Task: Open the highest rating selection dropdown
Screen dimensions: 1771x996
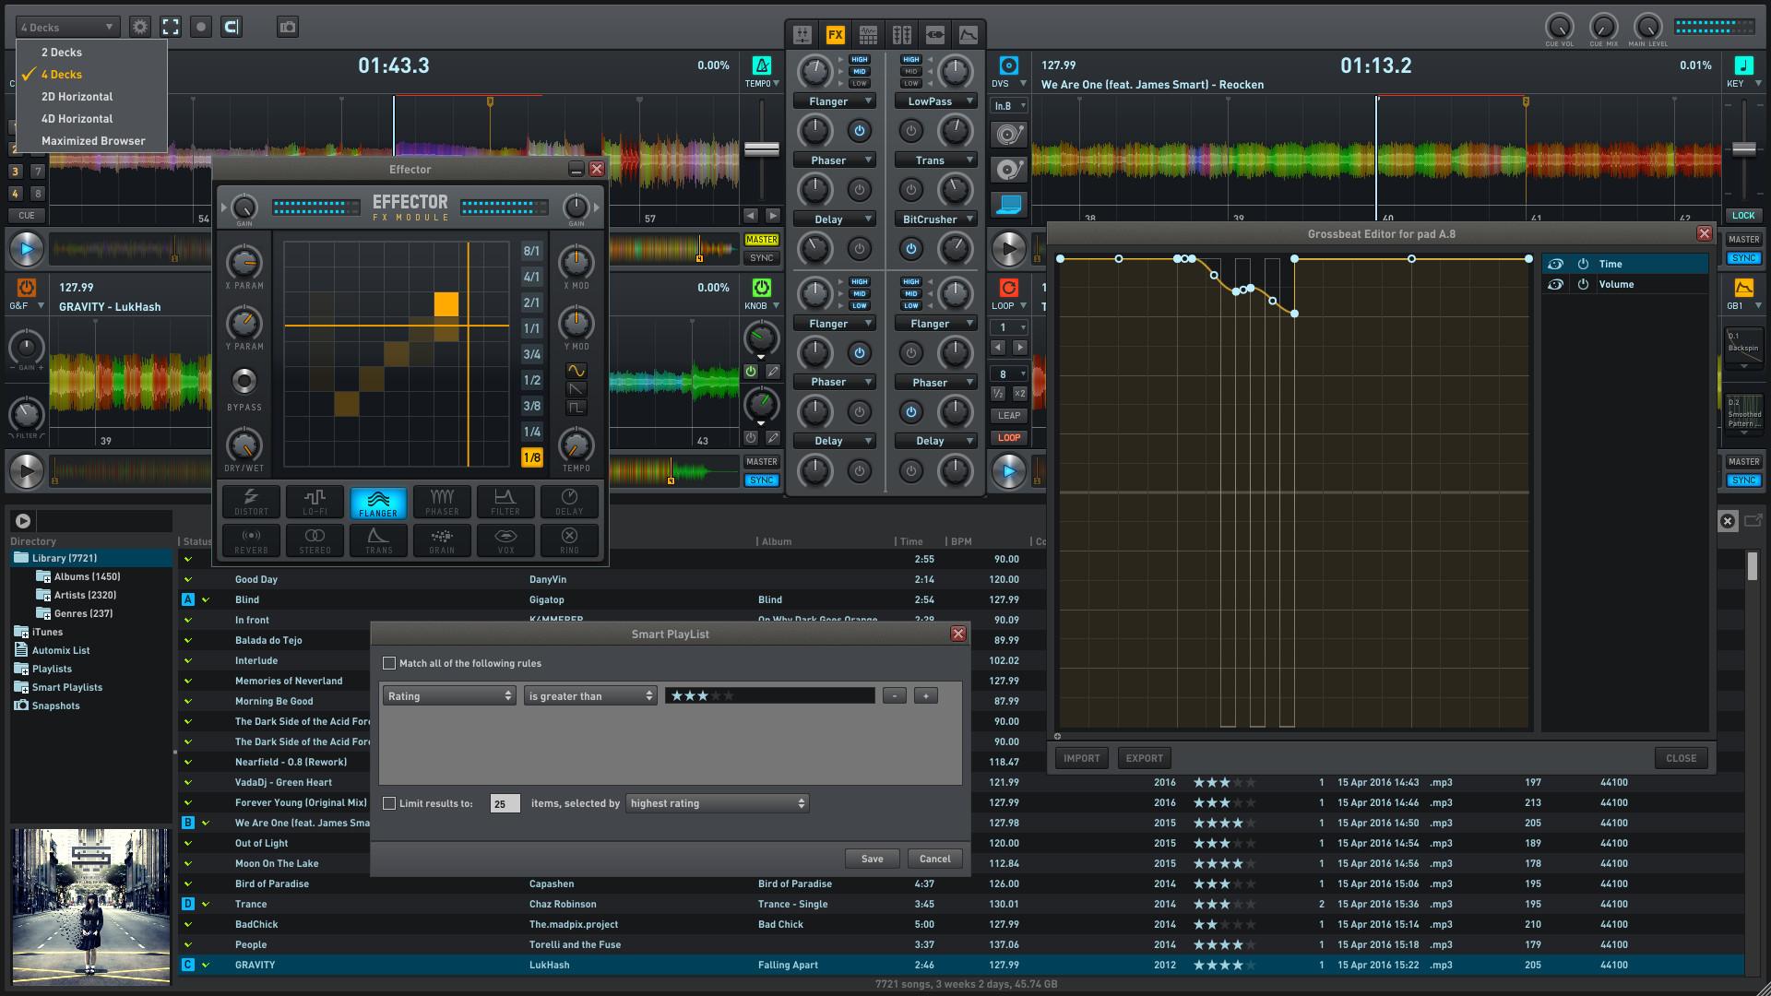Action: [717, 803]
